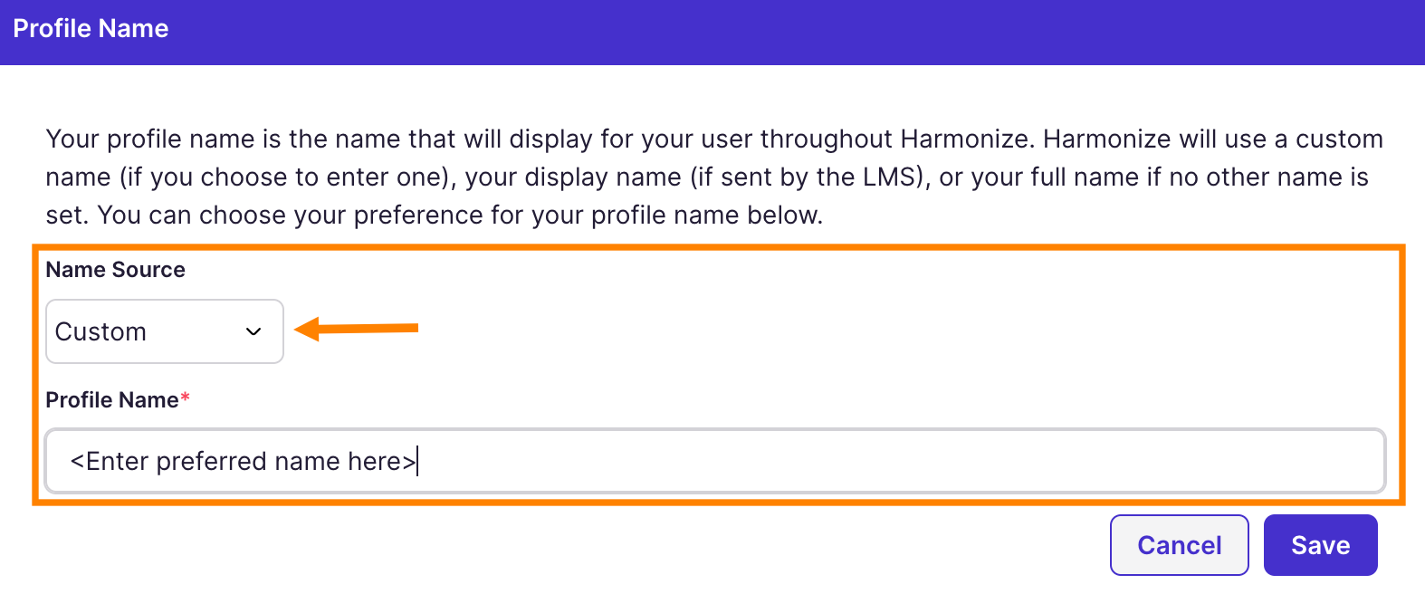This screenshot has height=594, width=1425.
Task: Click the downward chevron in the Custom box
Action: [254, 332]
